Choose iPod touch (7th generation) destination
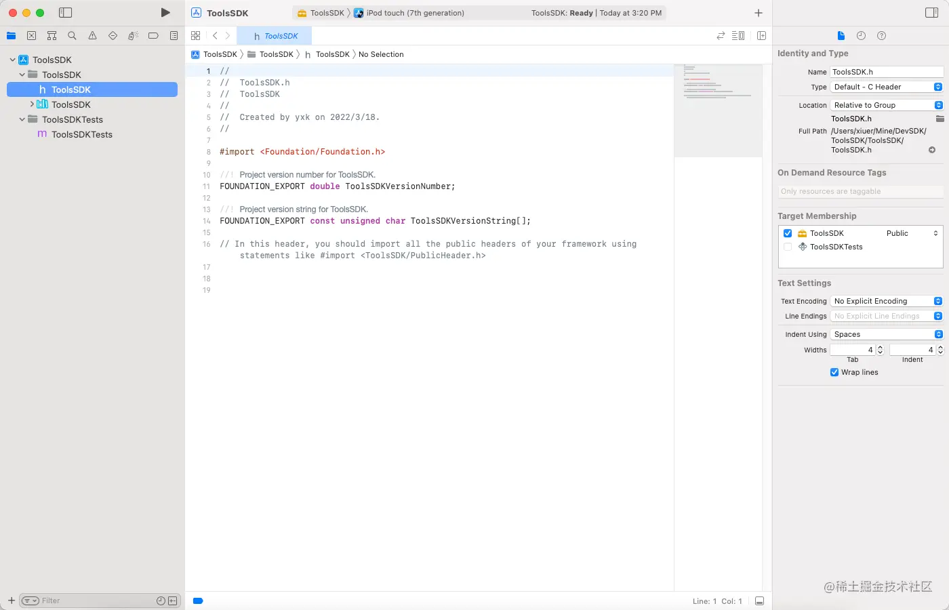Viewport: 949px width, 610px height. [x=409, y=13]
